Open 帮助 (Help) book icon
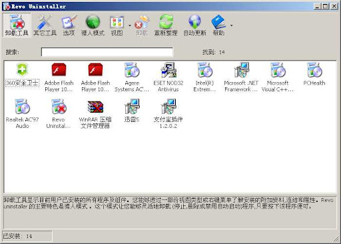 [218, 25]
